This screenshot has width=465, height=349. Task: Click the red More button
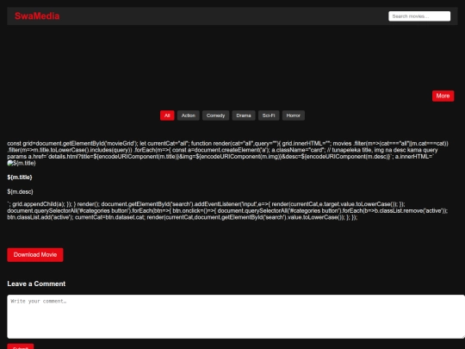(443, 96)
